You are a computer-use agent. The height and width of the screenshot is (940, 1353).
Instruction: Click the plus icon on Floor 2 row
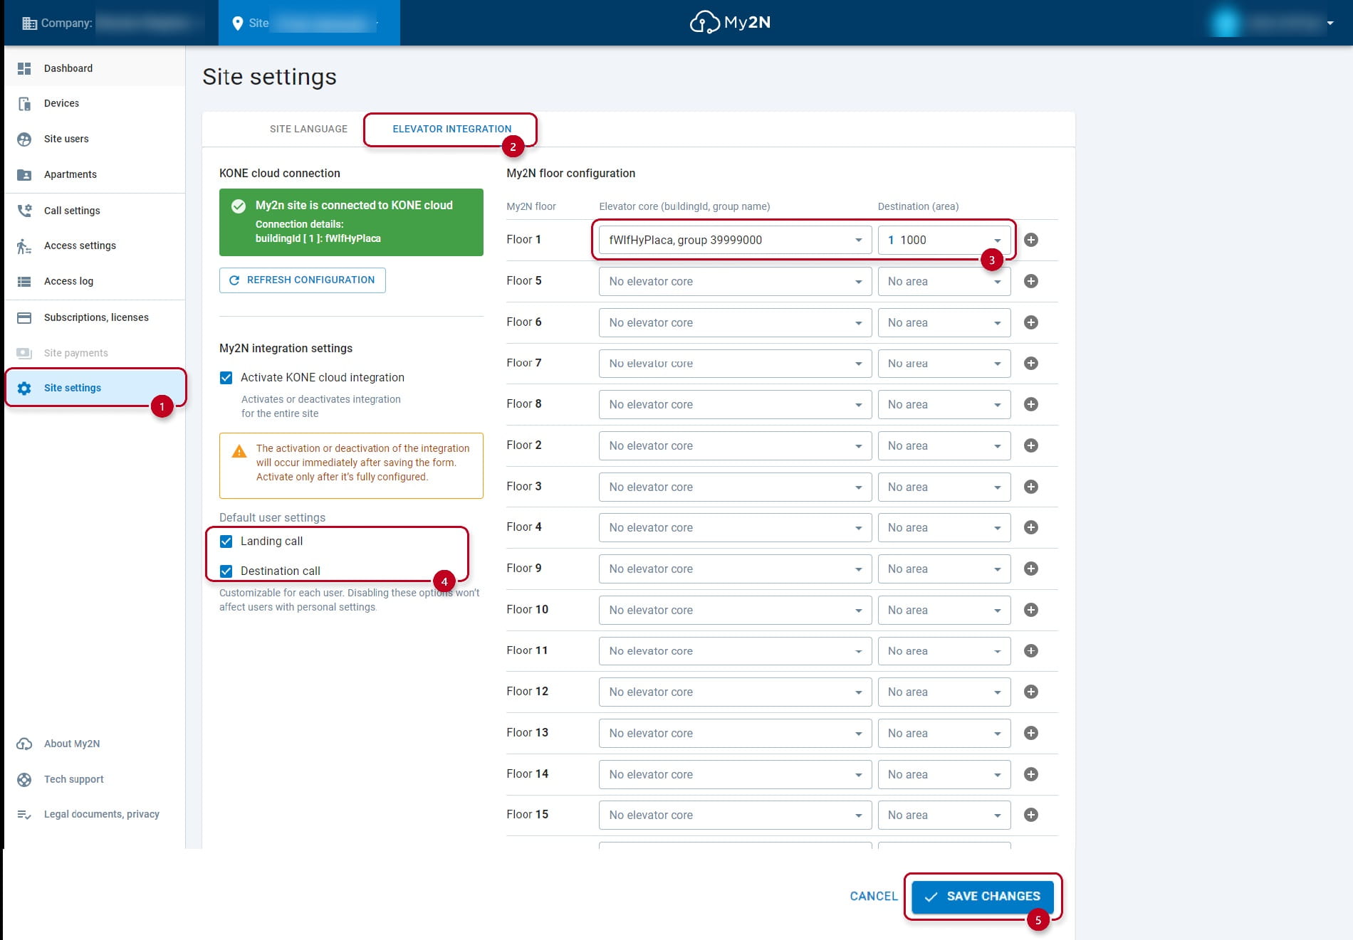click(1030, 445)
